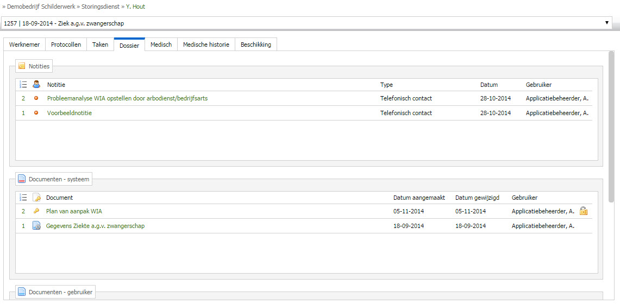620x304 pixels.
Task: Click the Documenten - systeem section icon
Action: (x=22, y=179)
